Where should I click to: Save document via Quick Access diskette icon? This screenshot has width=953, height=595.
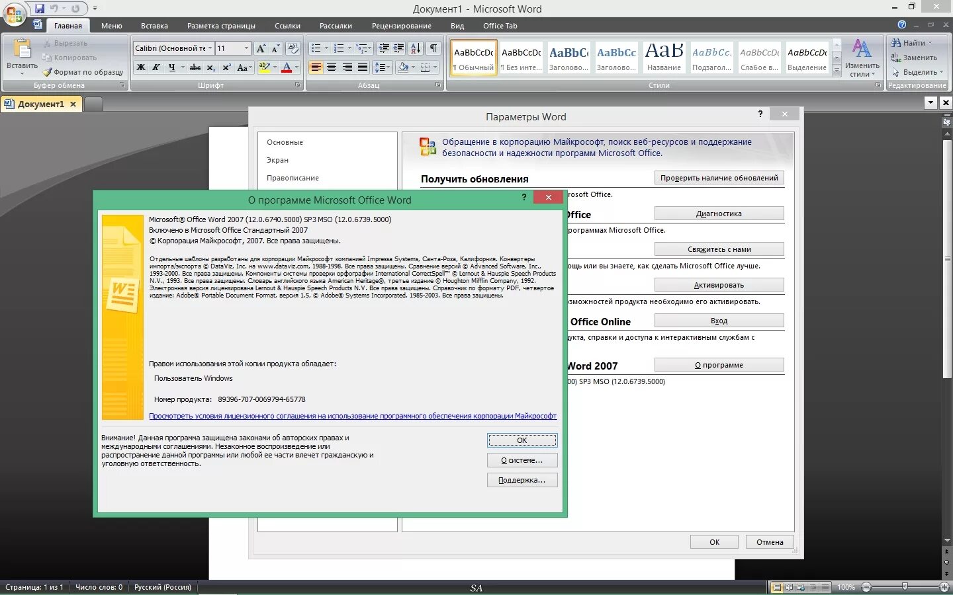[40, 9]
